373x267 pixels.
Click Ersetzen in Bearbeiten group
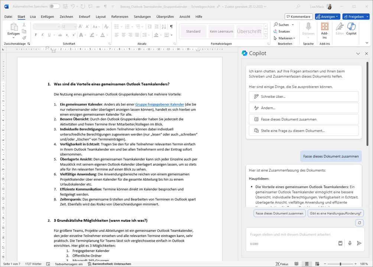tap(282, 32)
